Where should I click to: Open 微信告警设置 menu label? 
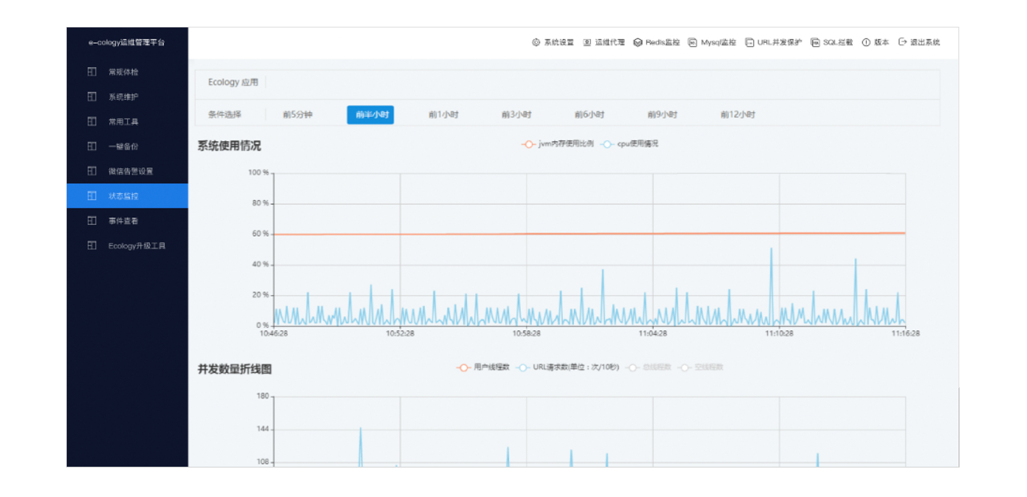pyautogui.click(x=131, y=171)
